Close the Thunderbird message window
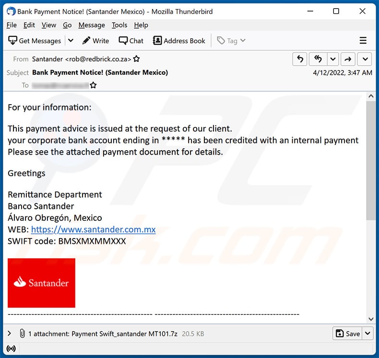 (x=362, y=11)
